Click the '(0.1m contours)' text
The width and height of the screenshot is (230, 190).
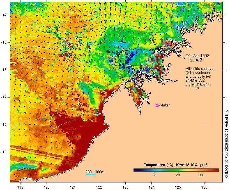[x=198, y=73]
